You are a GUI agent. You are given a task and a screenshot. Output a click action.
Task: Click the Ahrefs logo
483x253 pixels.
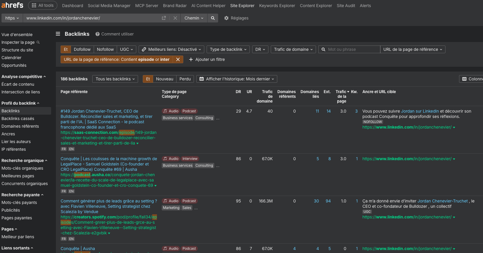(12, 5)
